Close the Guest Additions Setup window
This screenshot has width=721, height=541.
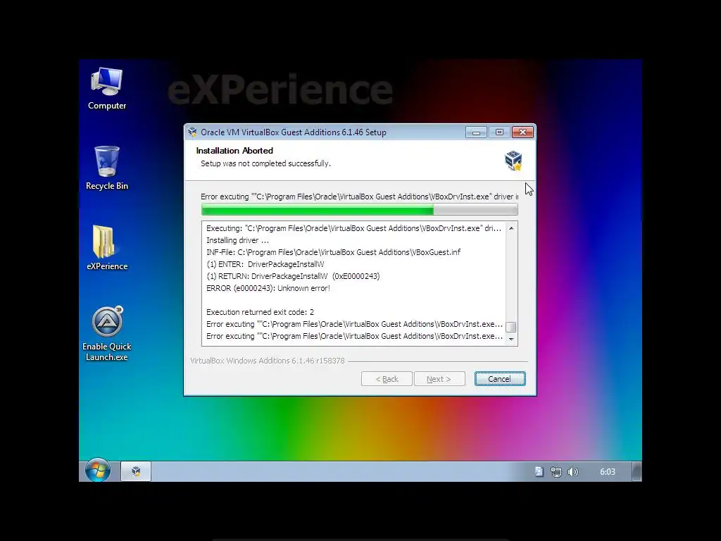(523, 132)
